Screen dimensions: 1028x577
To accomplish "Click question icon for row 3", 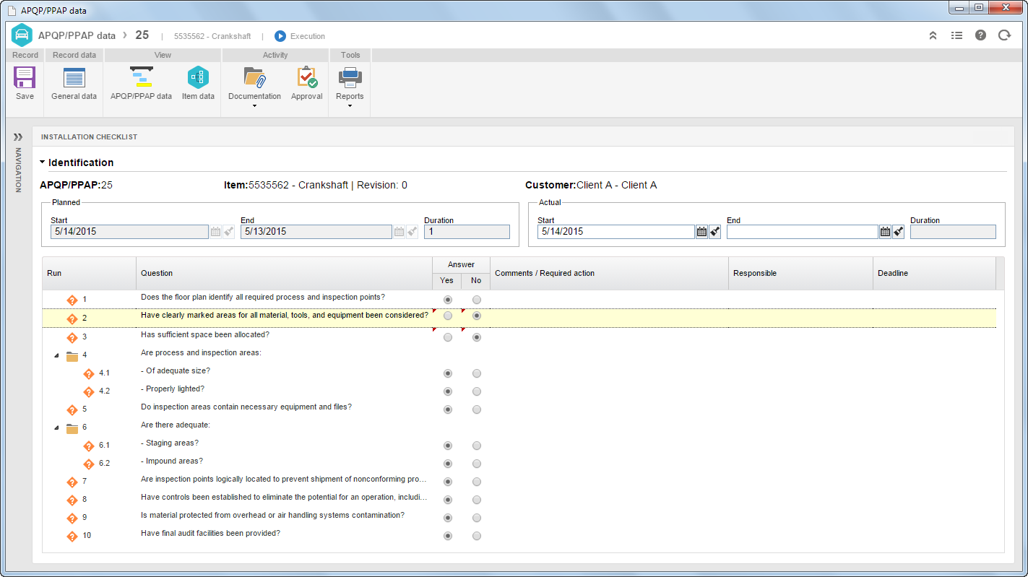I will [72, 337].
